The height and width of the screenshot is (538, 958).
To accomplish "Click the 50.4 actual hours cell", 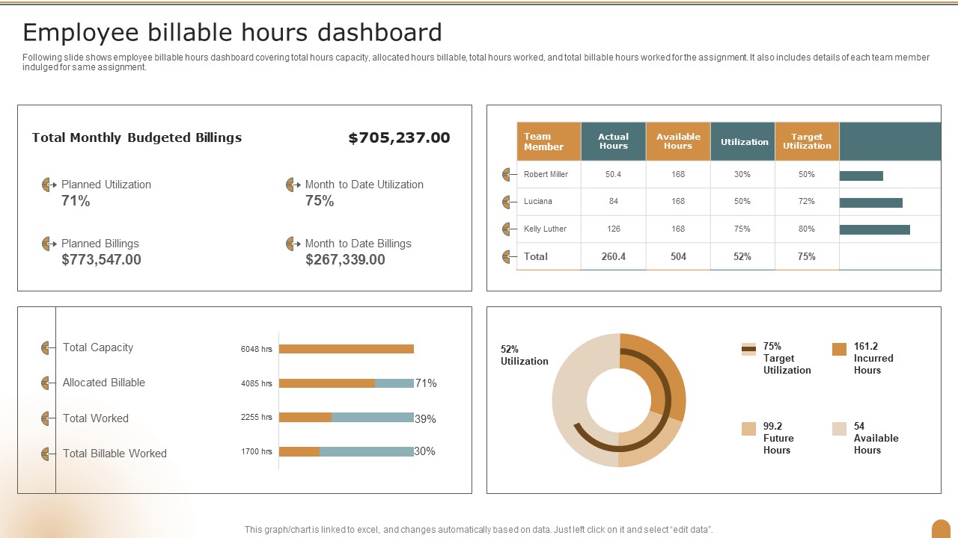I will pos(614,175).
